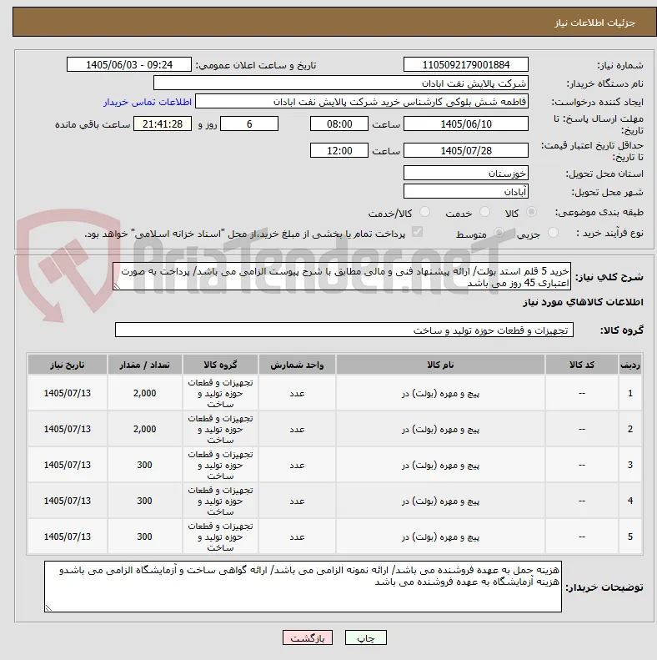
Task: Click the resize handle of the buyer notes textarea
Action: [x=48, y=608]
